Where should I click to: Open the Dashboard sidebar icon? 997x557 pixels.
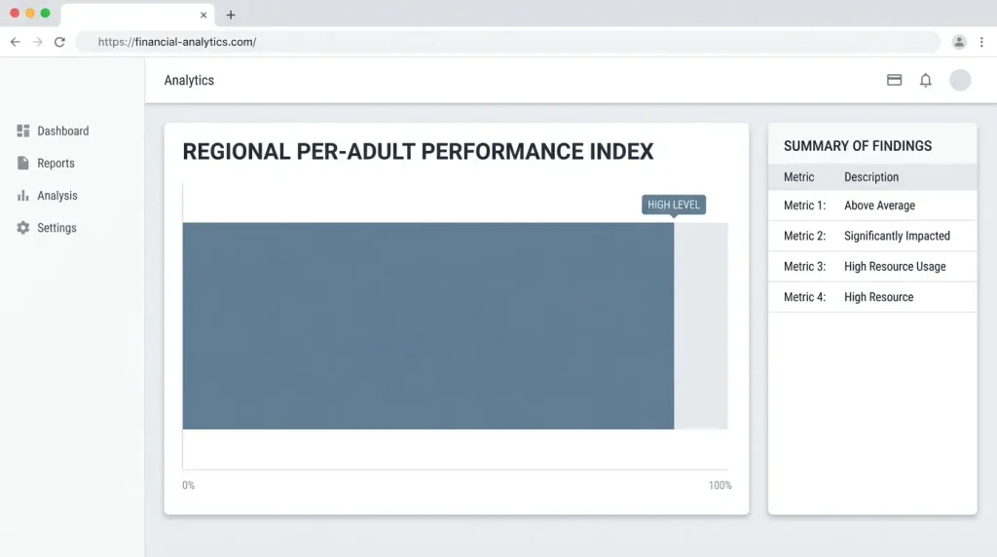[23, 131]
